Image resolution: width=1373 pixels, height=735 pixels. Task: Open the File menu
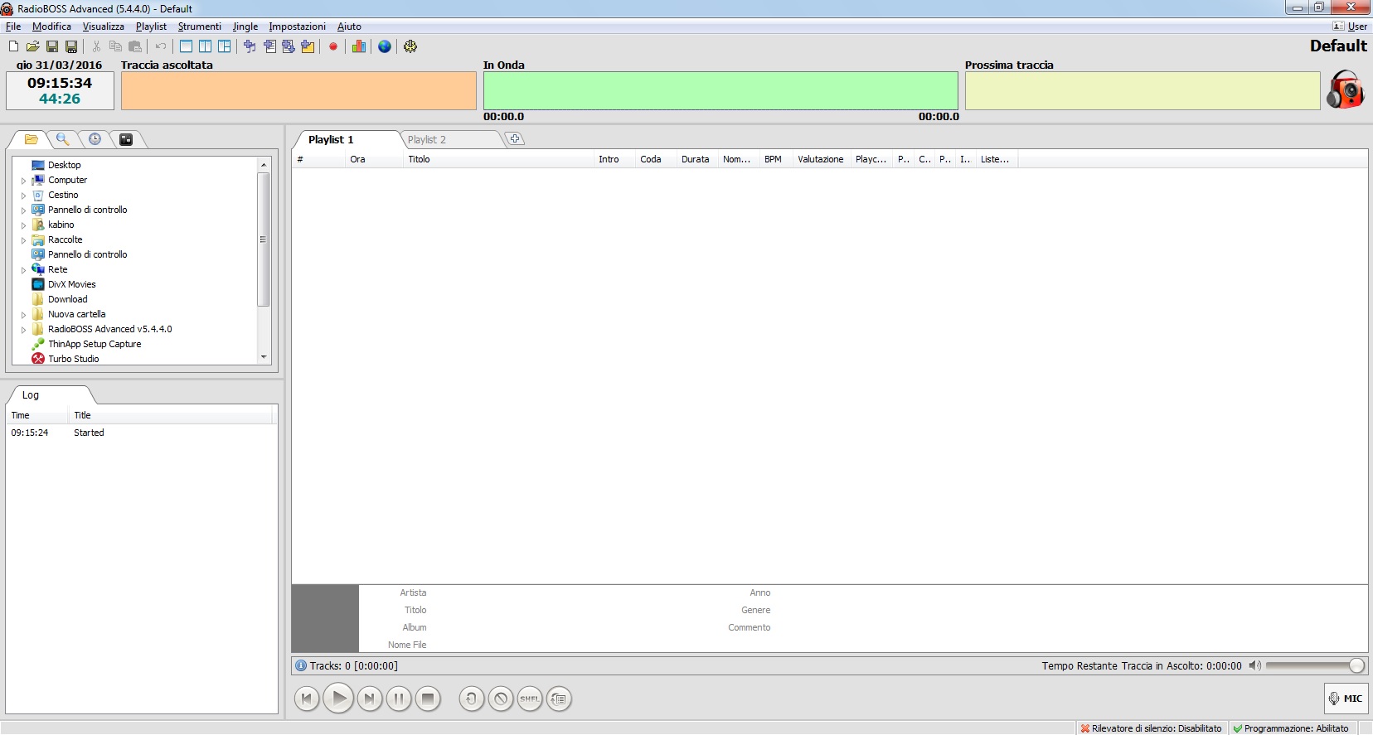point(13,27)
